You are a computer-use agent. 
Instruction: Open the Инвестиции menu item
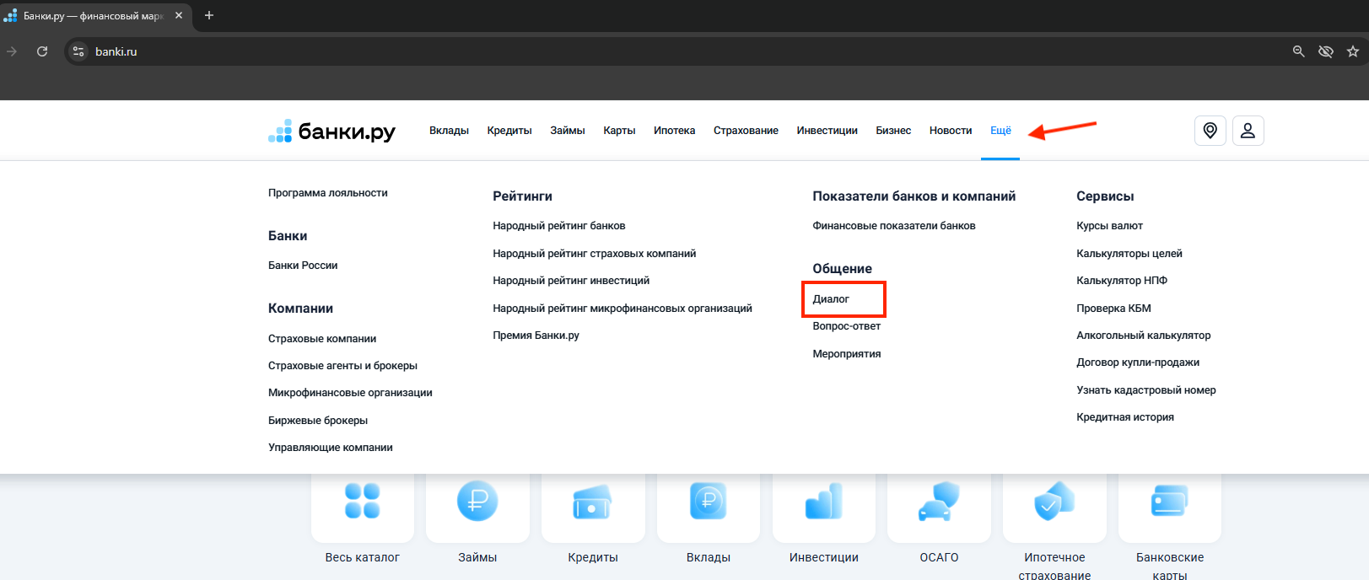827,131
